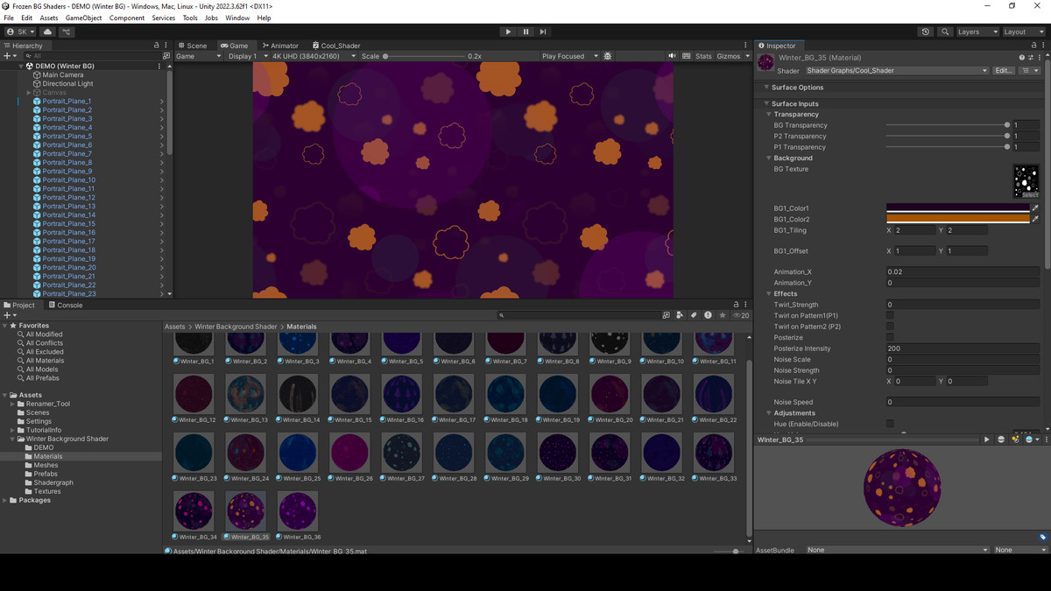
Task: Toggle the Hue (Enable/Disable) checkbox
Action: pyautogui.click(x=890, y=424)
